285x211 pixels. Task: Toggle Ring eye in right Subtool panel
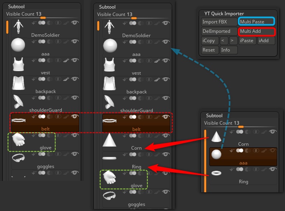pos(273,169)
